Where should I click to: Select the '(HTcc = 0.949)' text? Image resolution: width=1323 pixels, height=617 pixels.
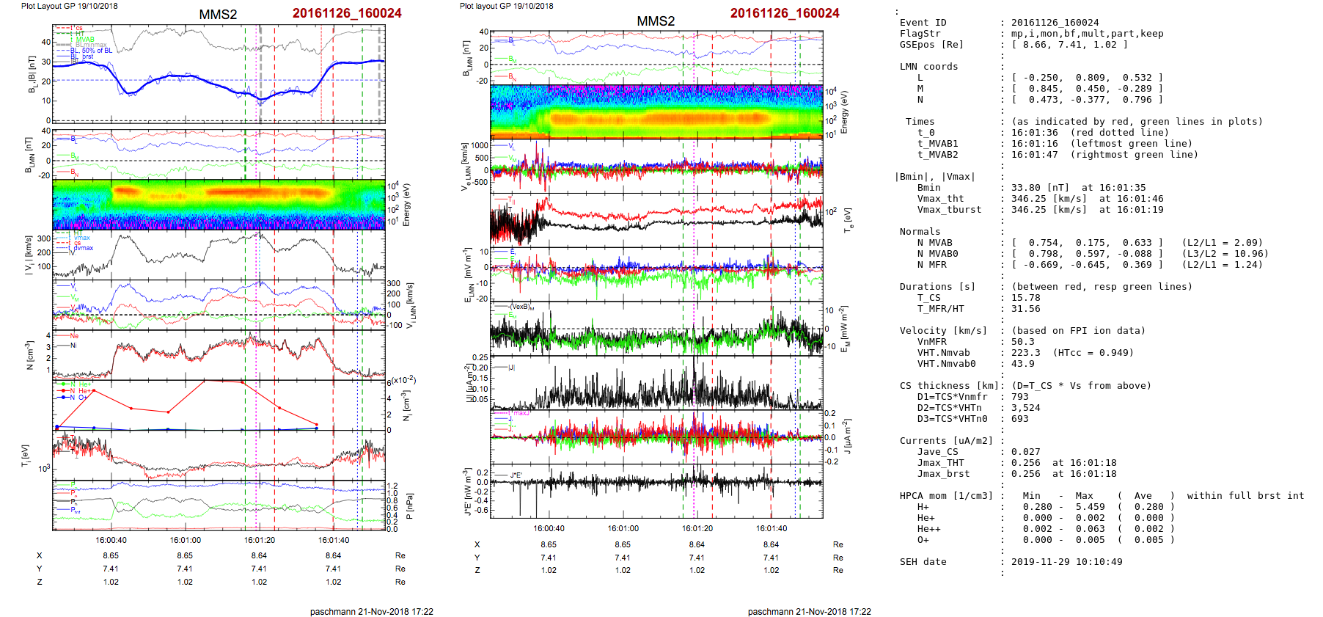[x=1093, y=353]
